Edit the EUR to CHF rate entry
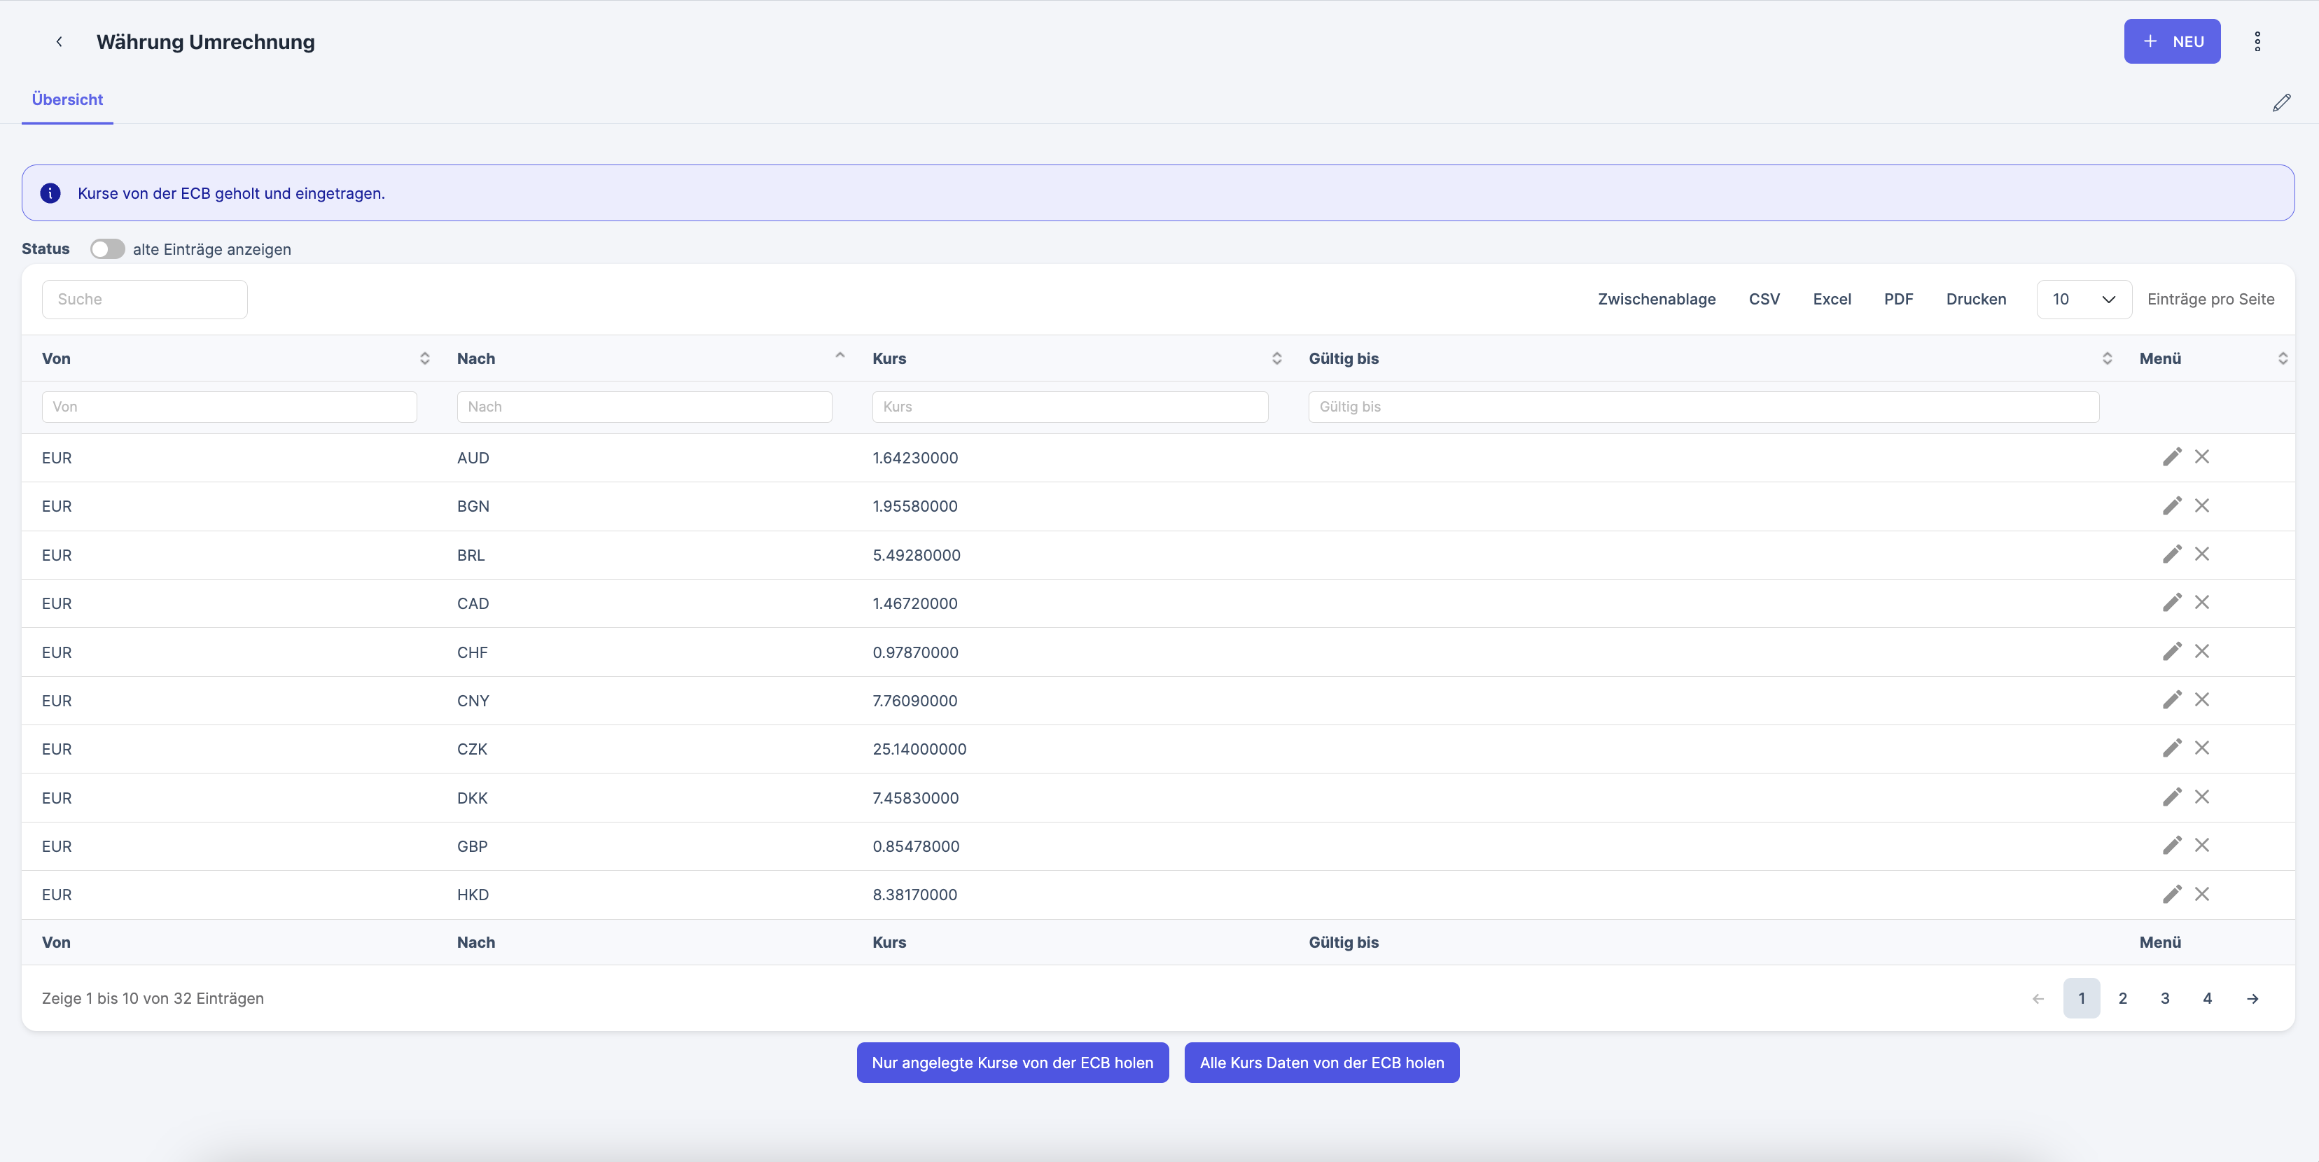 (x=2171, y=652)
